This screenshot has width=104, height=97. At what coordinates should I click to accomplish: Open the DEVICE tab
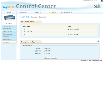pos(38,13)
